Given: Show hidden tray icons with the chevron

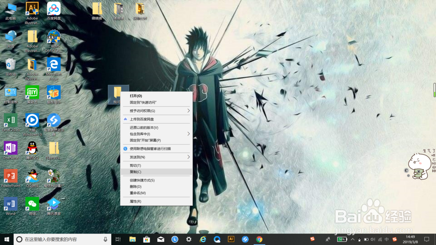Looking at the screenshot, I should coord(353,239).
